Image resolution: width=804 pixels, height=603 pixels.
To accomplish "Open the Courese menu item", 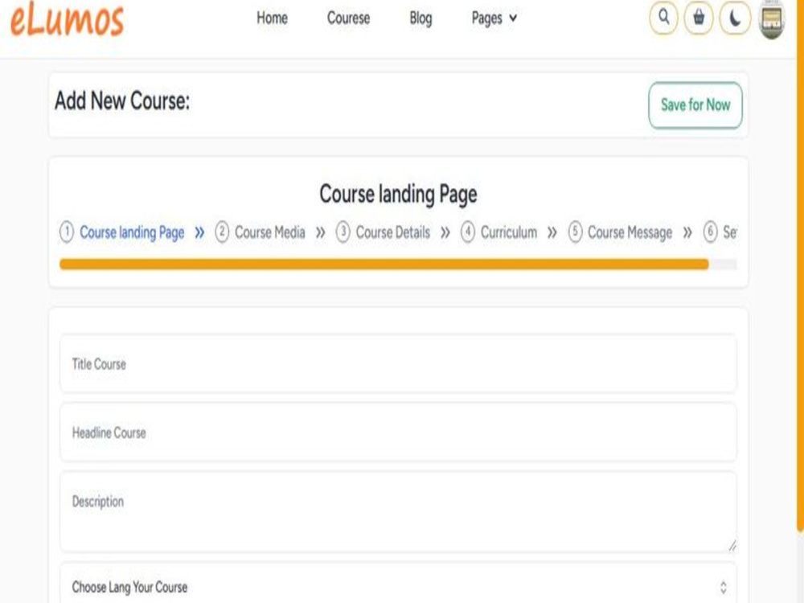I will [348, 18].
